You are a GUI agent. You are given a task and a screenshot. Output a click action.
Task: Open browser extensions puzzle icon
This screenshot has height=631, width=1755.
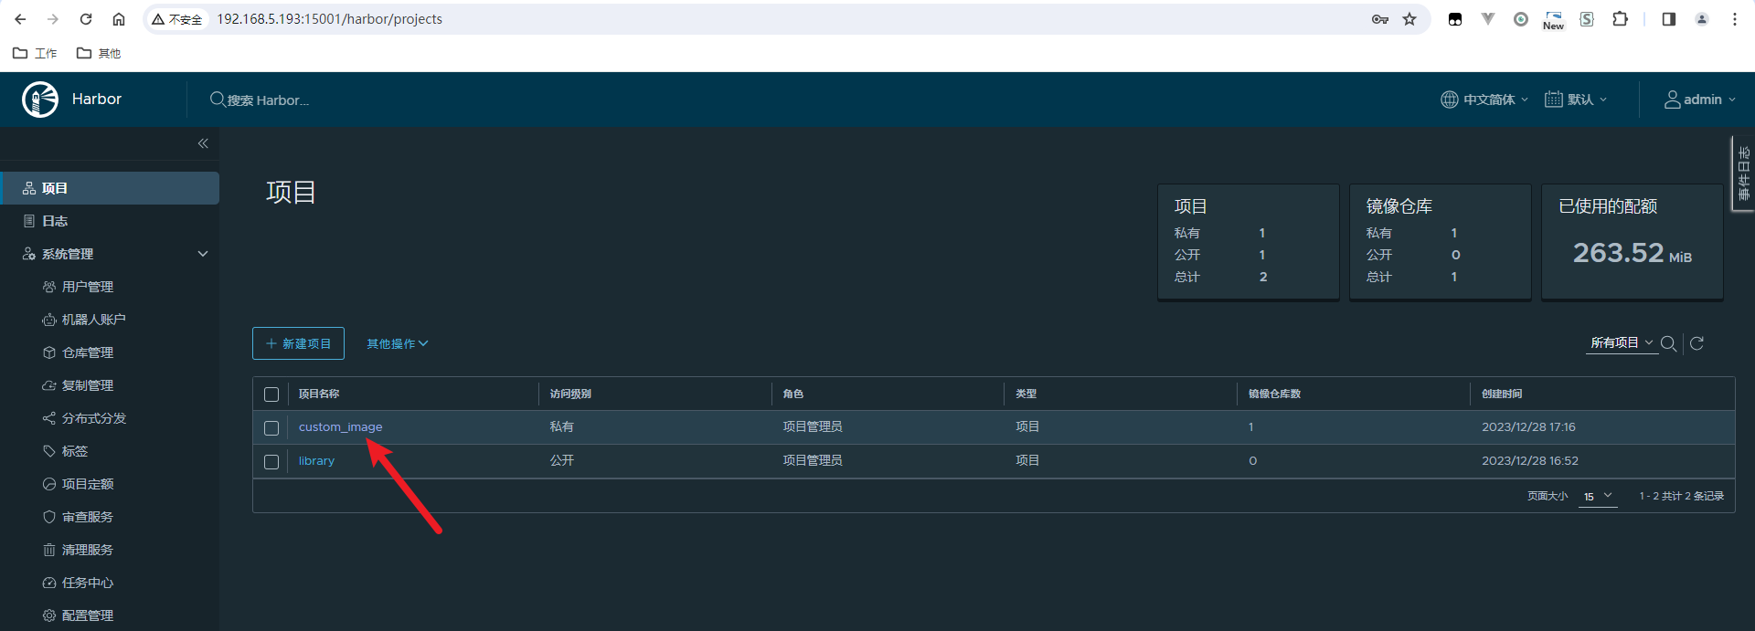click(1620, 19)
